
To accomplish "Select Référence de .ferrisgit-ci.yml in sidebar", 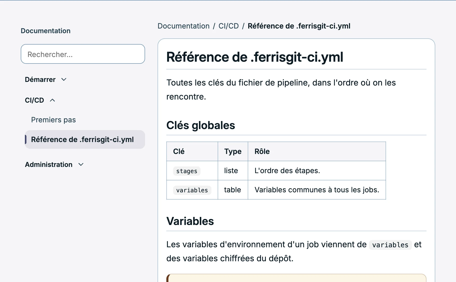I will [85, 139].
